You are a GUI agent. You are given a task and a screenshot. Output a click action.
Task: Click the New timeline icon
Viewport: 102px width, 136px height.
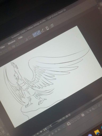coord(69,124)
